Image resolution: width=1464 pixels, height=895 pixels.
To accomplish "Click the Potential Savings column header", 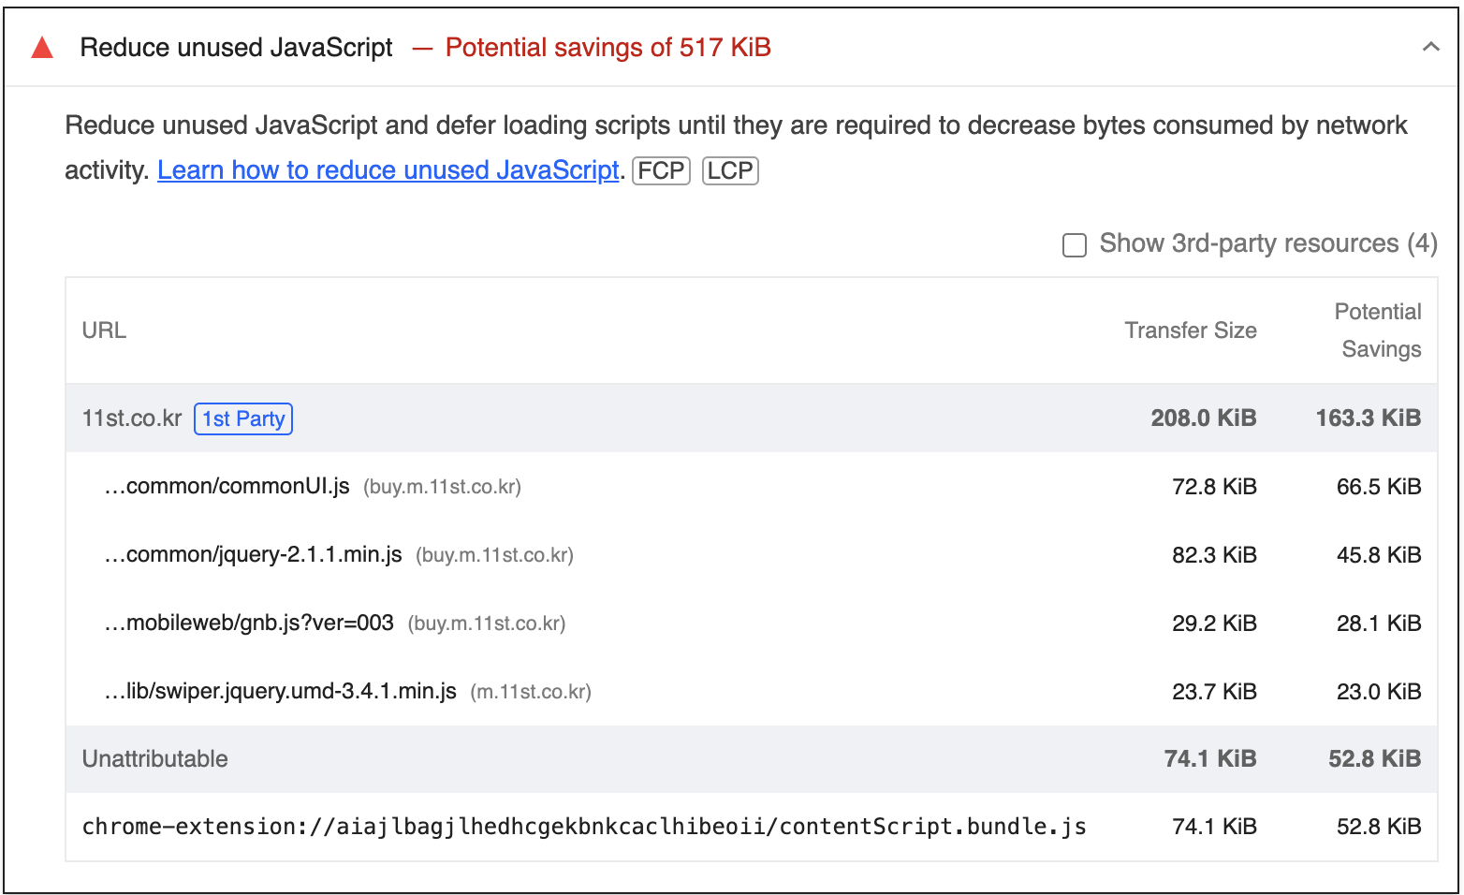I will point(1378,330).
